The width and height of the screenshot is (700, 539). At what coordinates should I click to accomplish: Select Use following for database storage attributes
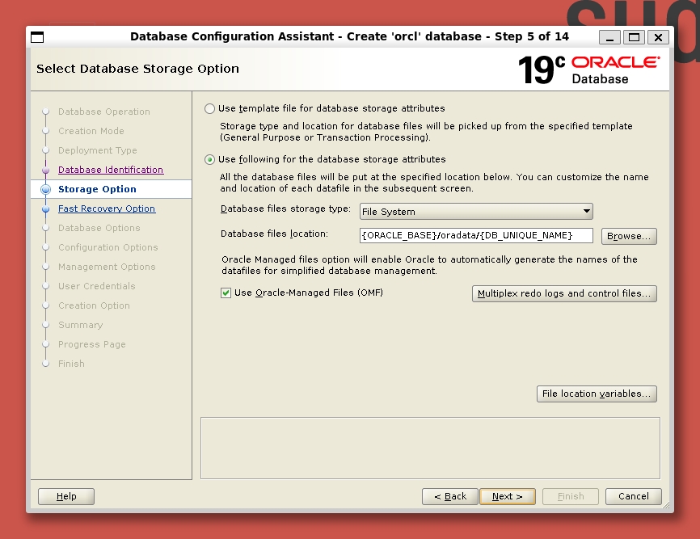coord(210,160)
